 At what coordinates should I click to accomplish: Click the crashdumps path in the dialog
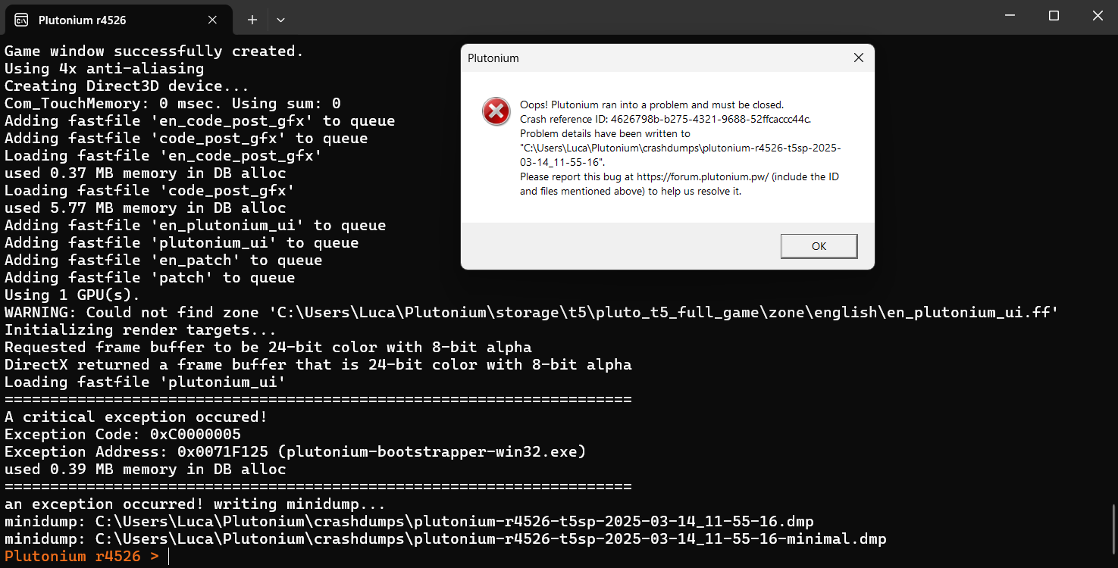point(681,155)
